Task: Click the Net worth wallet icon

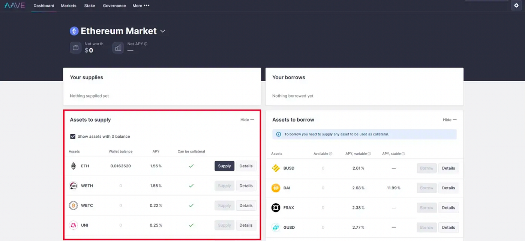Action: pos(75,48)
